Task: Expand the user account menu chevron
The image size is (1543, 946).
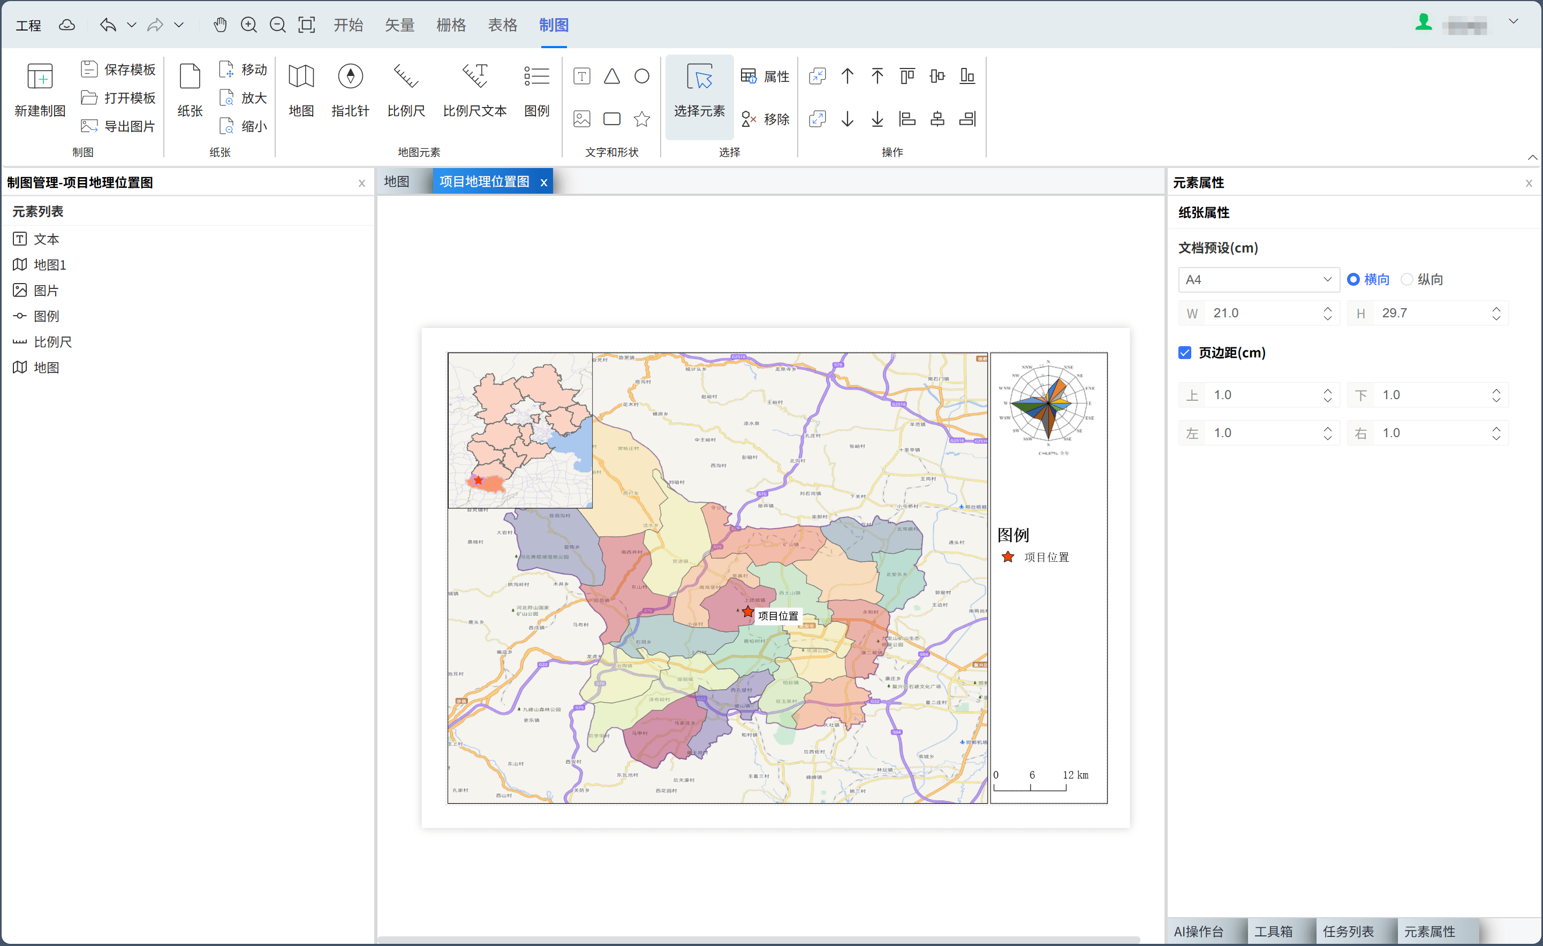Action: coord(1514,22)
